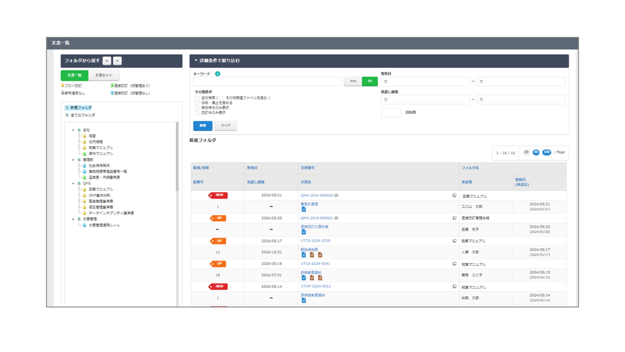Open the GMP基本総則 folder
This screenshot has width=625, height=352.
(100, 195)
